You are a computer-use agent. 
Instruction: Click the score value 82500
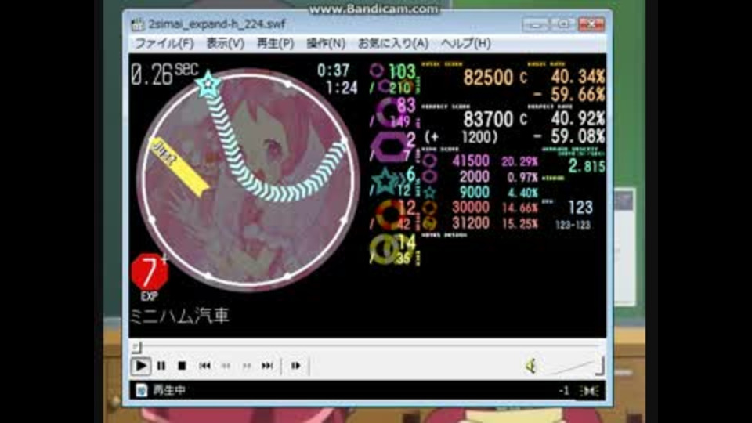pyautogui.click(x=488, y=78)
